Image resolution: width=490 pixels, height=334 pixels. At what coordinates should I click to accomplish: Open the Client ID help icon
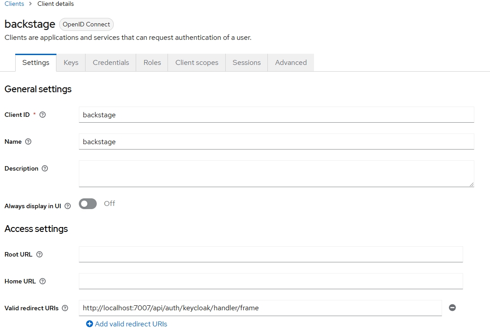pyautogui.click(x=43, y=115)
